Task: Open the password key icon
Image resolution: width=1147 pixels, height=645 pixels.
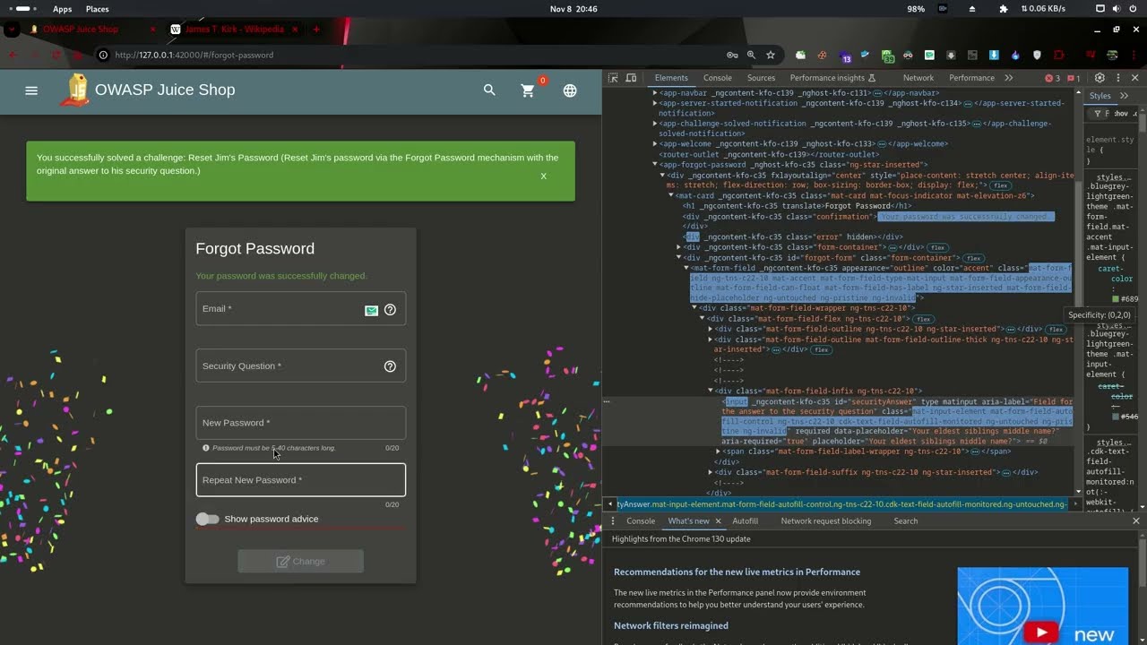Action: pyautogui.click(x=732, y=56)
